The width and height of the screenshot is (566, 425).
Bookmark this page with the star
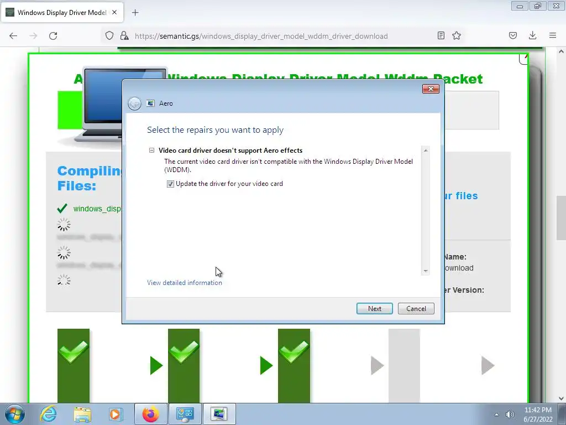pos(457,35)
